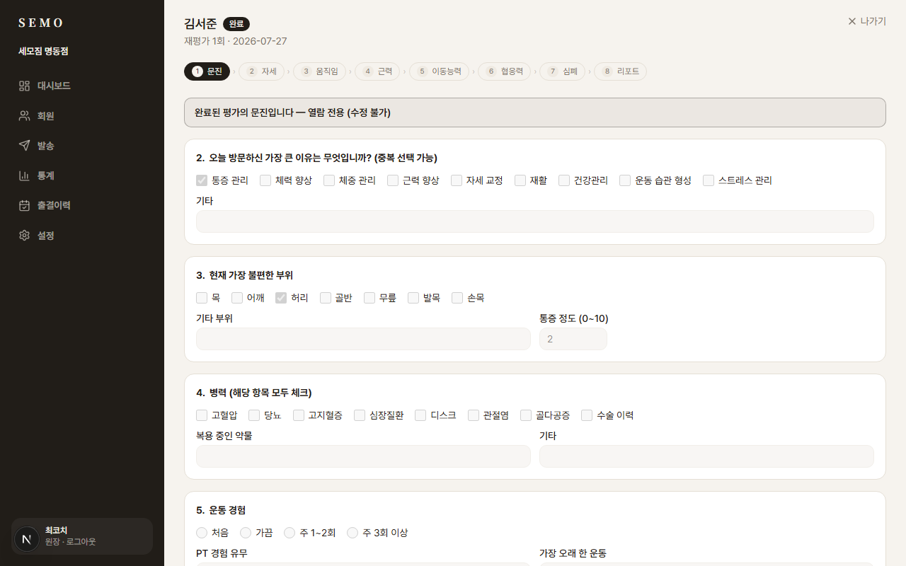Check the 골다공증 checkbox

[x=526, y=415]
